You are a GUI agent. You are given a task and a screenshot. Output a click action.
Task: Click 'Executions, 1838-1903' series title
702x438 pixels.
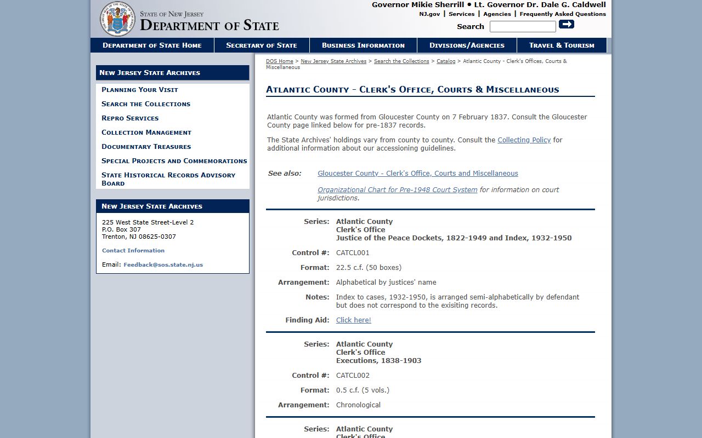378,361
